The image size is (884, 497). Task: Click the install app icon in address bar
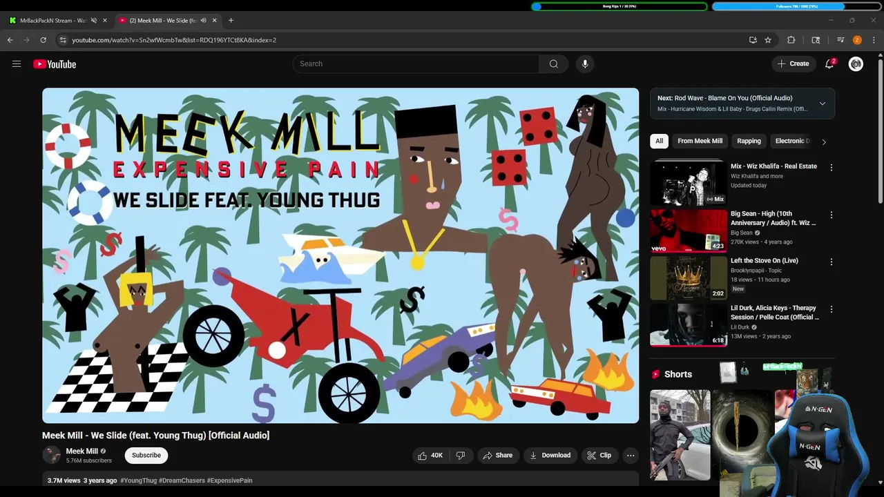point(753,40)
